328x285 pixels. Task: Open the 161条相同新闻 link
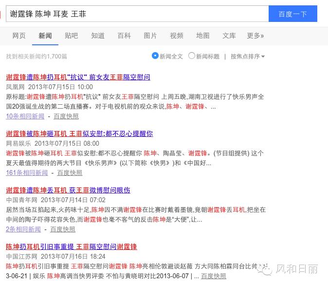click(27, 173)
